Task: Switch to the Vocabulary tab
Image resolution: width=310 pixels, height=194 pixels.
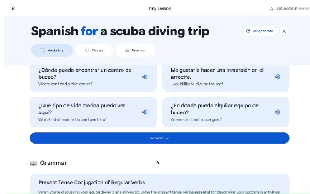Action: (x=52, y=50)
